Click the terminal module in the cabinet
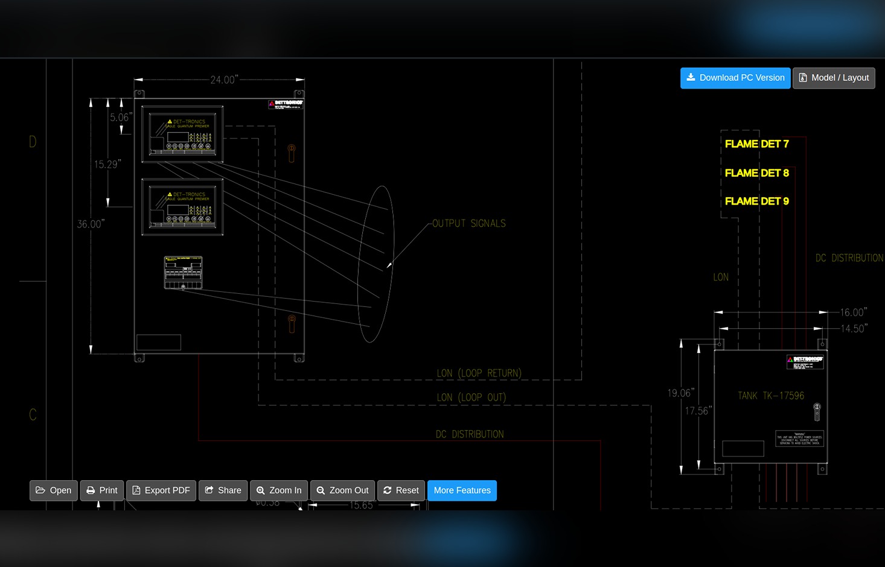Image resolution: width=885 pixels, height=567 pixels. 184,273
